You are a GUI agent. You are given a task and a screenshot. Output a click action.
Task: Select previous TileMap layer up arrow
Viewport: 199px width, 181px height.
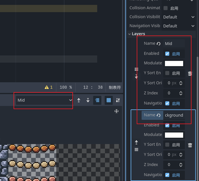click(x=79, y=100)
